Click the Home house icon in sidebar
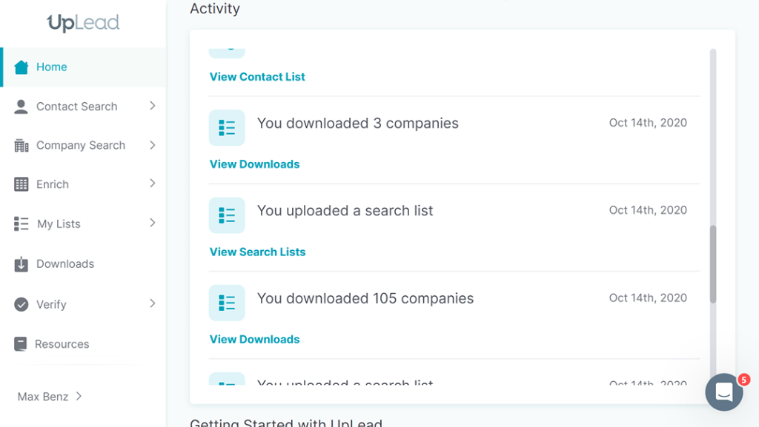This screenshot has width=759, height=427. tap(21, 67)
